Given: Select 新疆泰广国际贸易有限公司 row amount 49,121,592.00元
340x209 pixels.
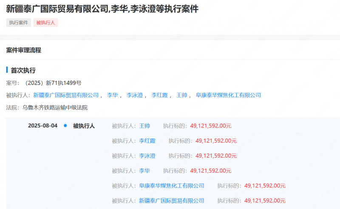Looking at the screenshot, I should (265, 201).
